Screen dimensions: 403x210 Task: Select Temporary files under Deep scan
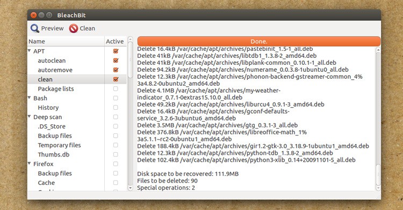pos(59,145)
